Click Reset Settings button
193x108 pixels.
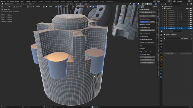pyautogui.click(x=147, y=57)
